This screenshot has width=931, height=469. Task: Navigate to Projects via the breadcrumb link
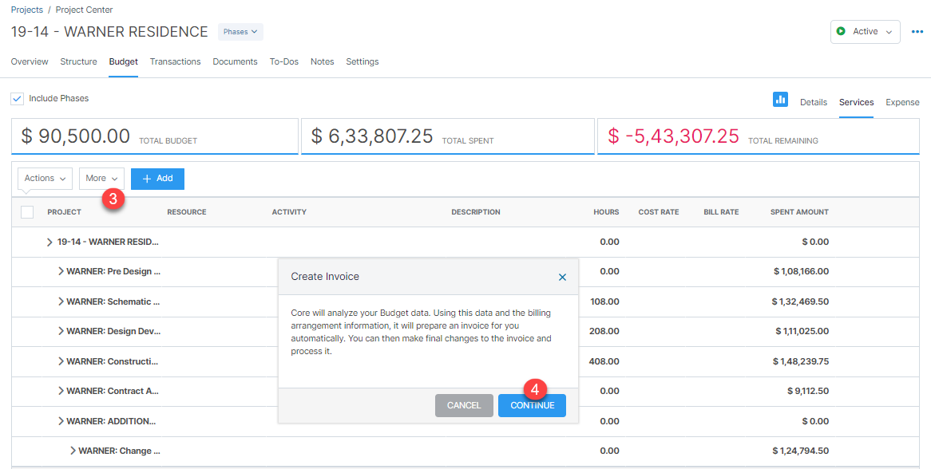(26, 10)
